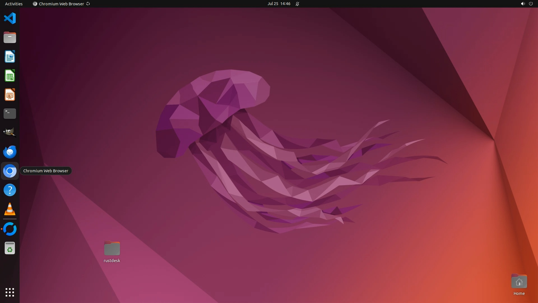
Task: Click the Activities button in top bar
Action: point(14,4)
